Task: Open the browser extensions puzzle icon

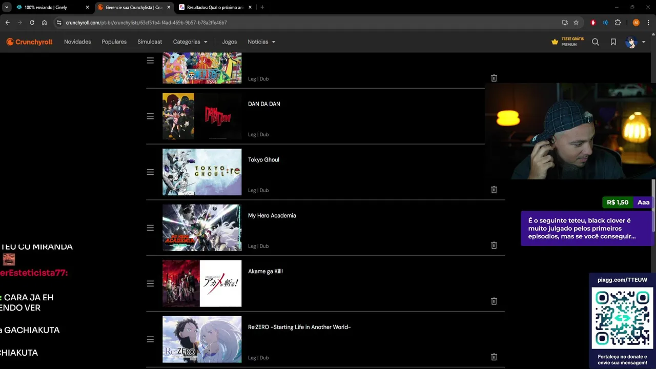Action: 618,23
